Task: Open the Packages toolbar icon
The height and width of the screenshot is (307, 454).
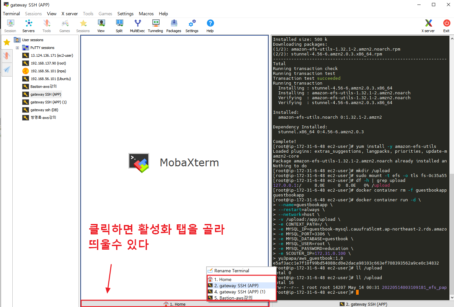Action: click(x=174, y=26)
